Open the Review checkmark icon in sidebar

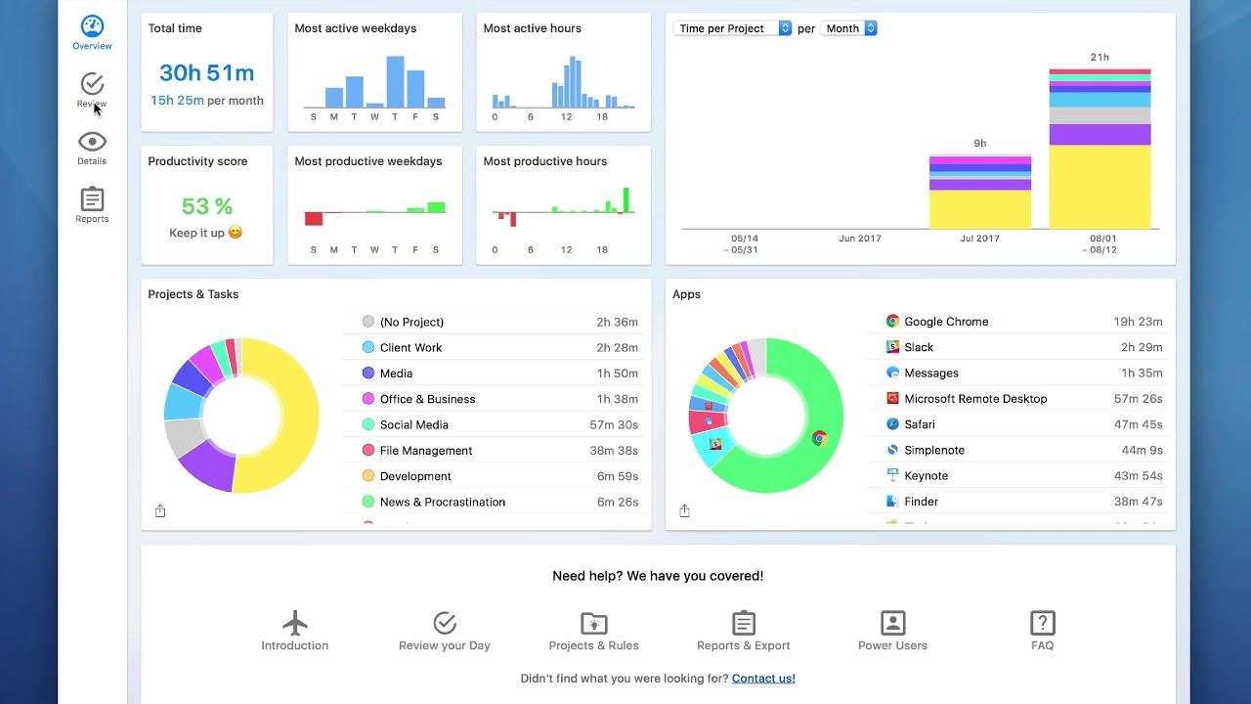pos(92,84)
